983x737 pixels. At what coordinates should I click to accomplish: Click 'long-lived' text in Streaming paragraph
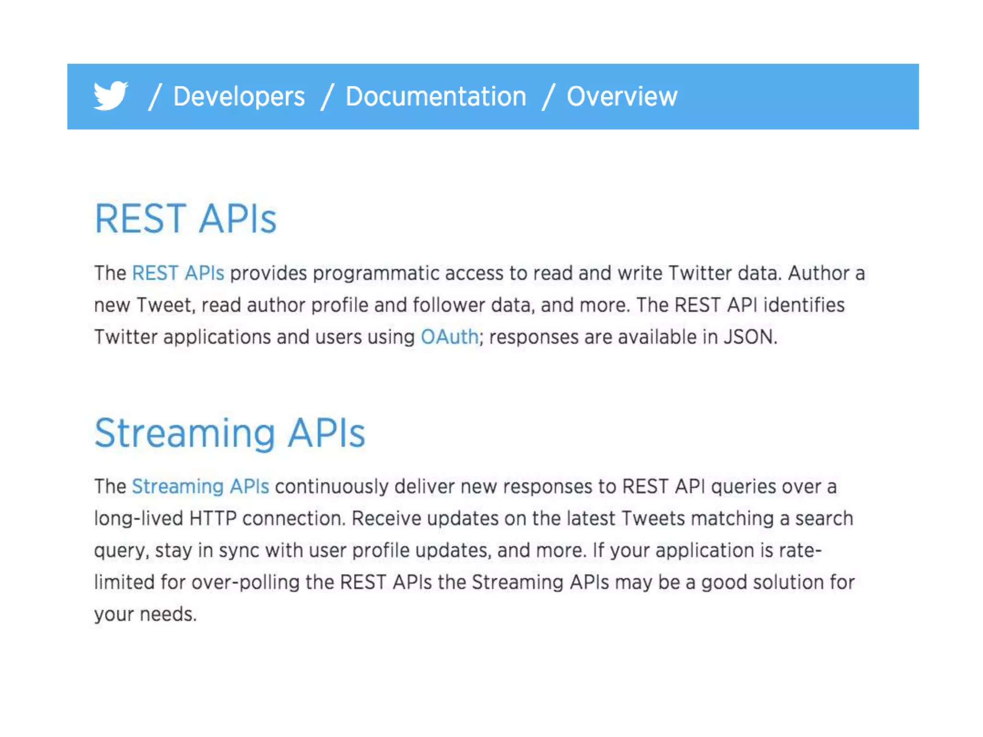(138, 519)
